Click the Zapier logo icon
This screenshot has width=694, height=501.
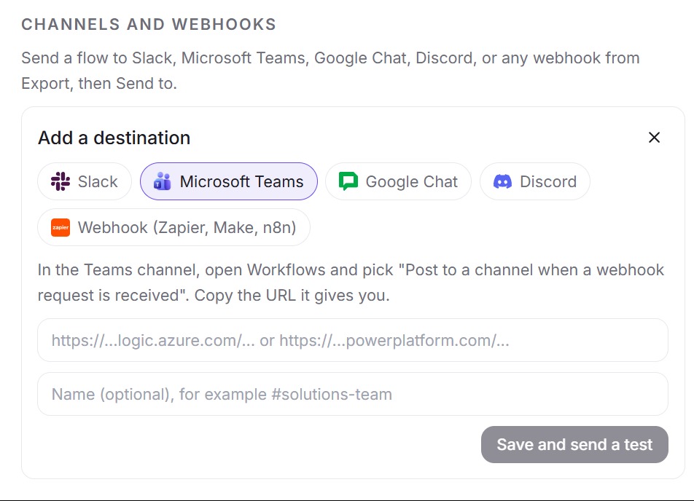pyautogui.click(x=61, y=227)
